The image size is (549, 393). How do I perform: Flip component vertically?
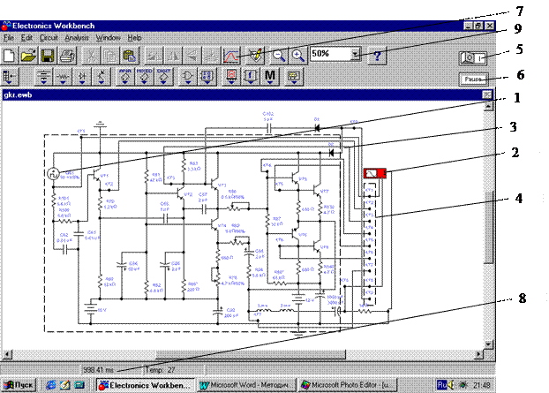point(192,56)
